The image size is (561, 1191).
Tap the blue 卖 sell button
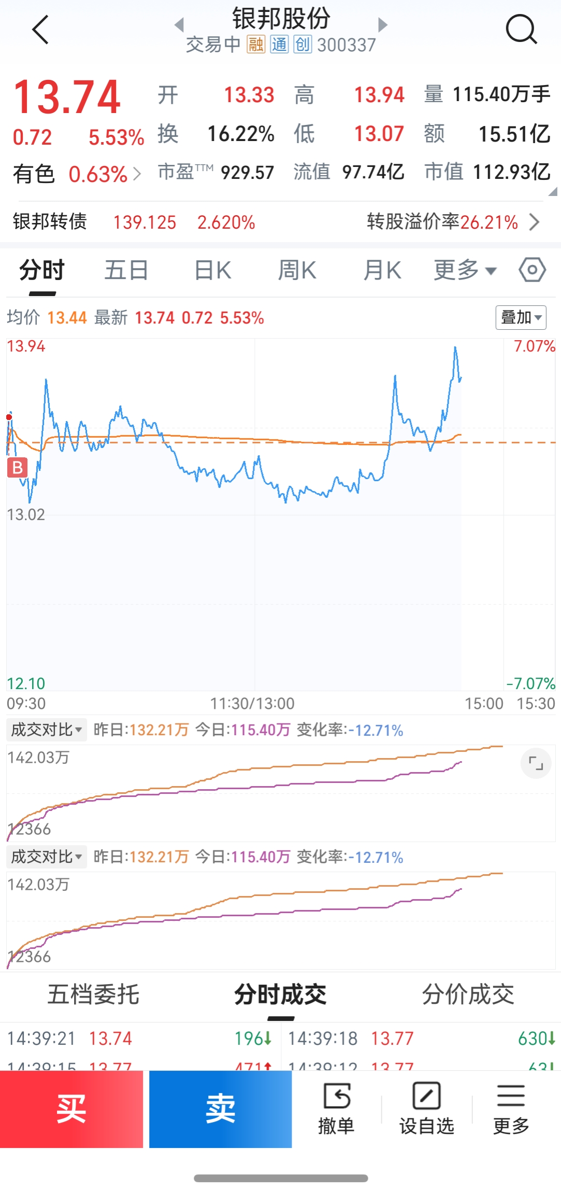(221, 1109)
